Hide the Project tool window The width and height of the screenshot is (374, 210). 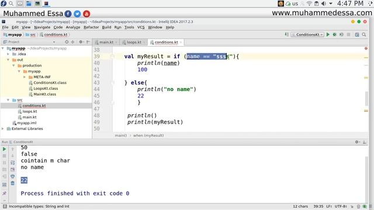(88, 42)
